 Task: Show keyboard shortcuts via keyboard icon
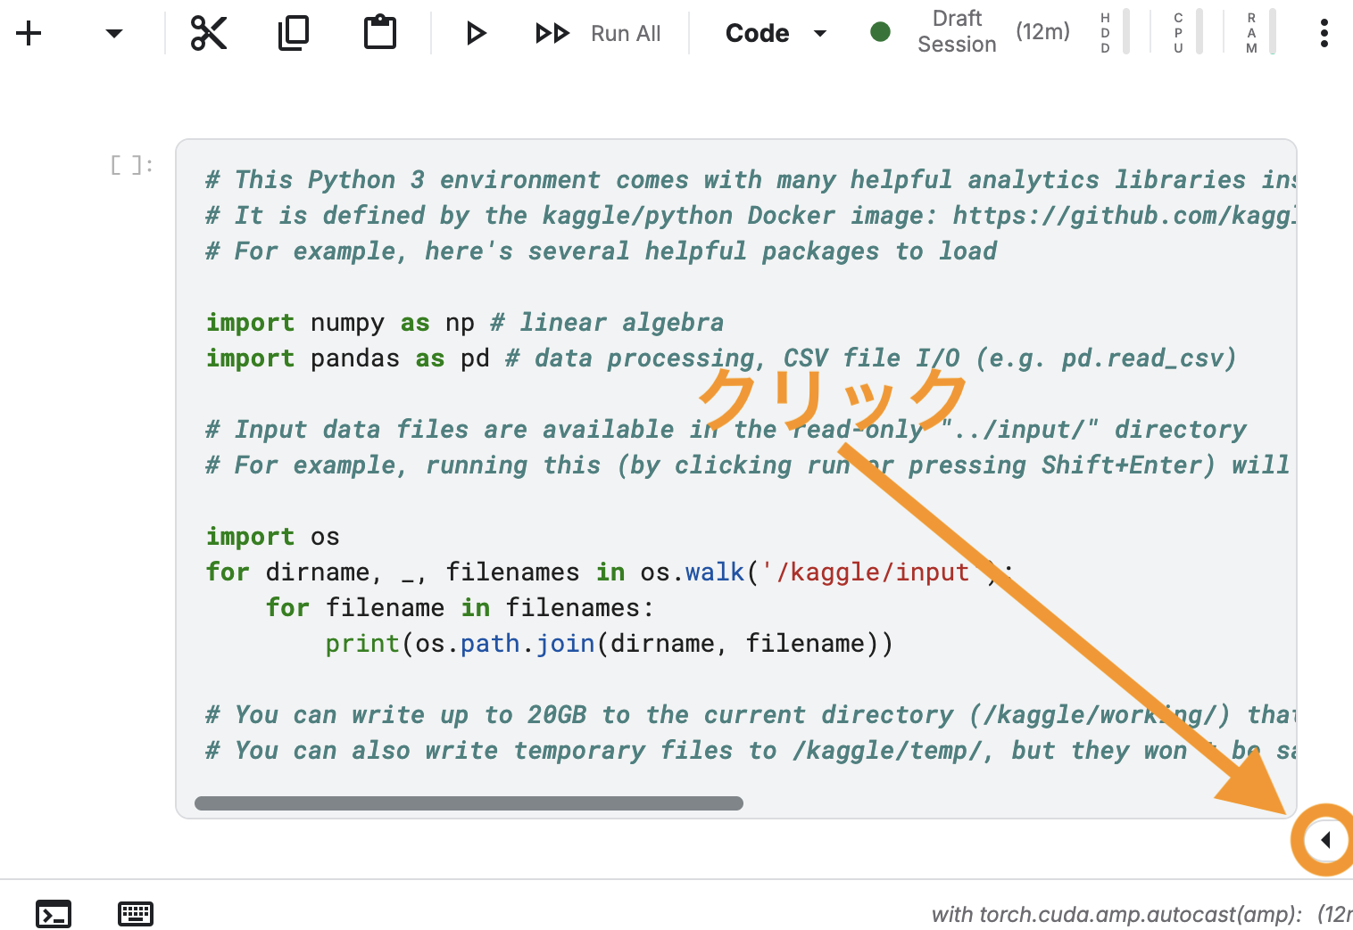(x=136, y=914)
